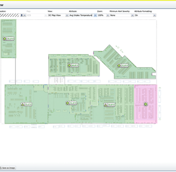Click green status icon in diagonal upper-right room
Image resolution: width=176 pixels, height=172 pixels.
119,65
